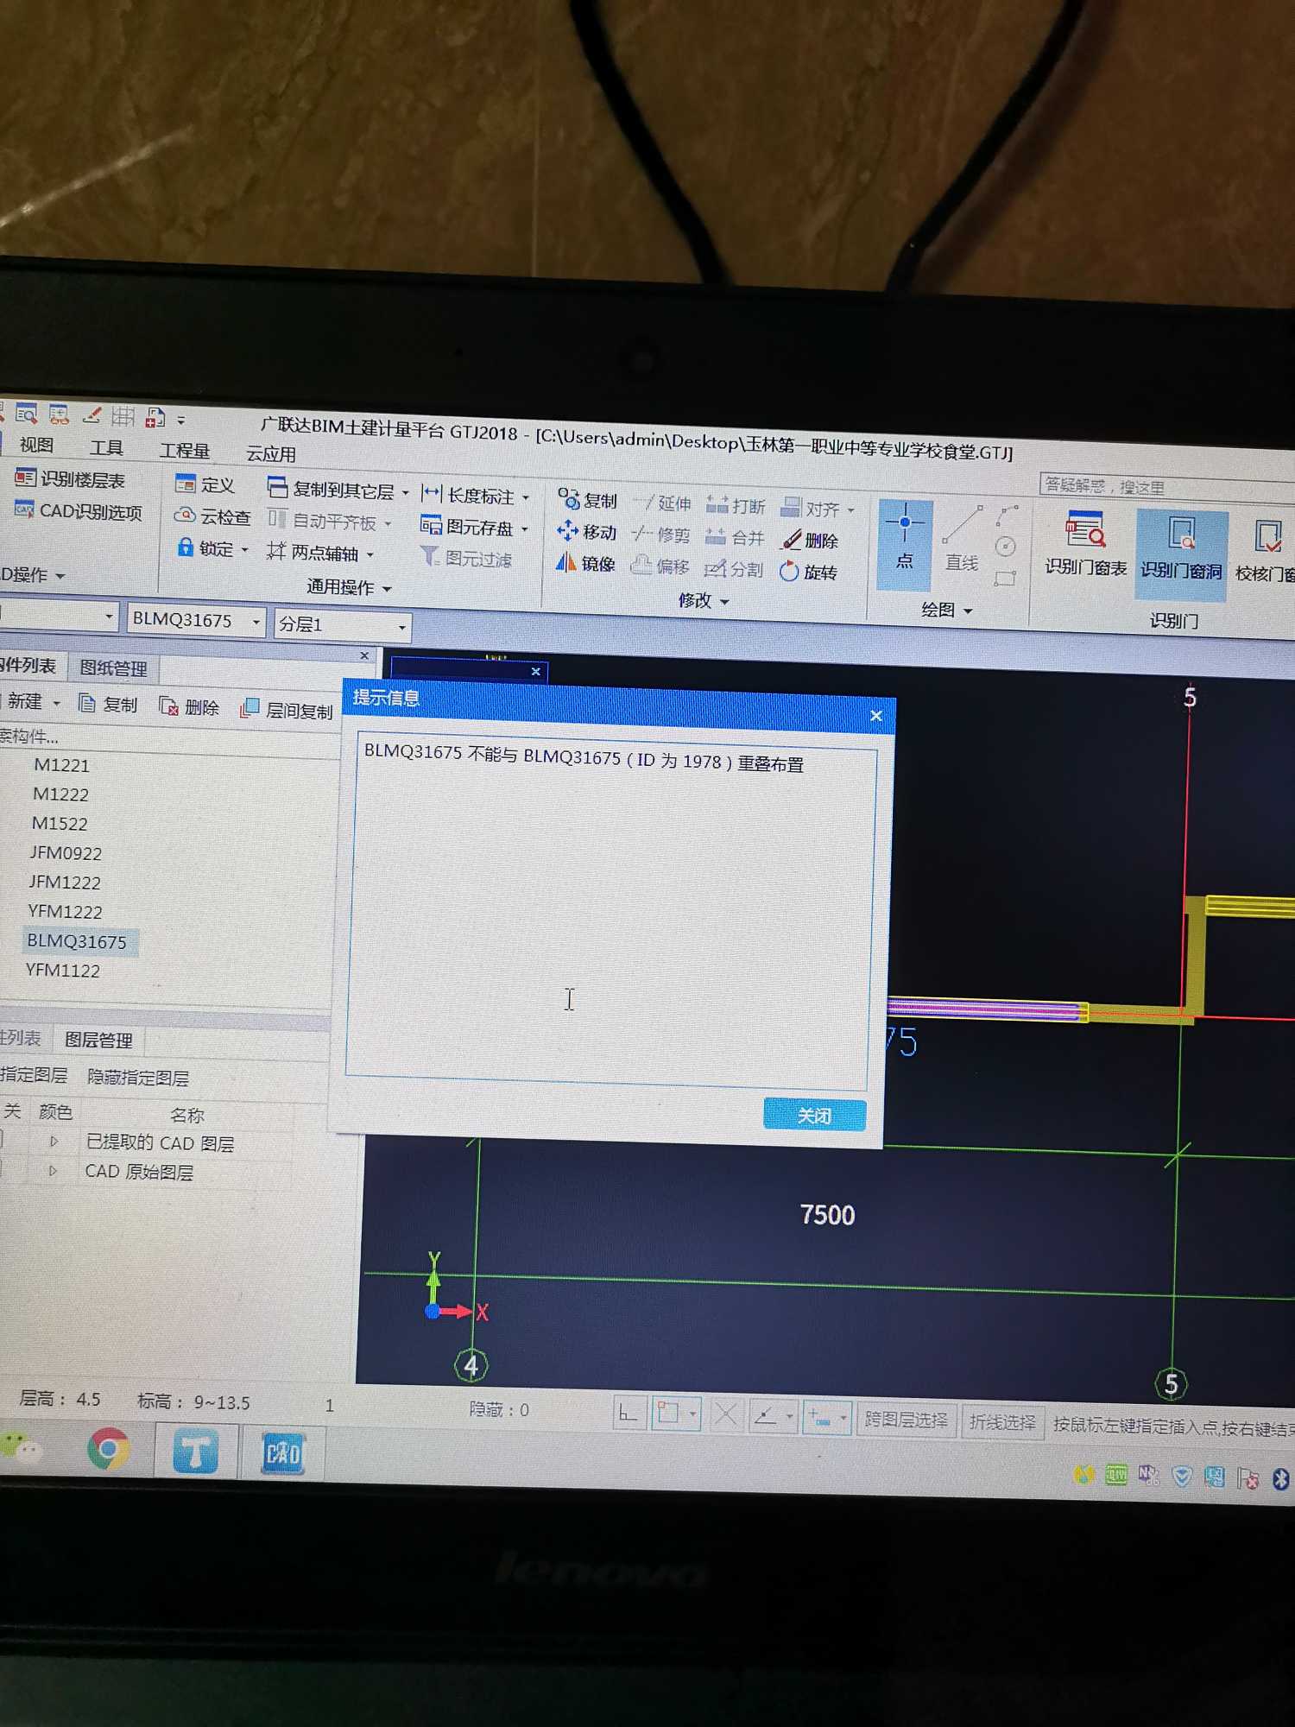The image size is (1295, 1727).
Task: Click 图元过滤 filter tool
Action: click(x=466, y=558)
